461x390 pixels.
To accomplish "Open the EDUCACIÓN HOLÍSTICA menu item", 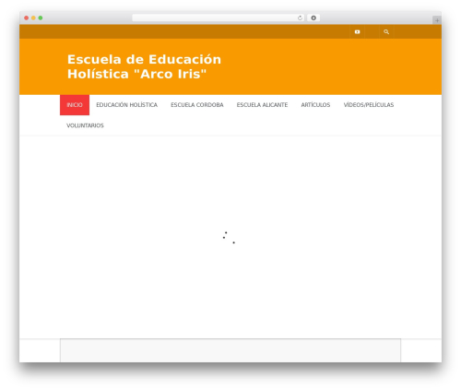I will tap(126, 105).
